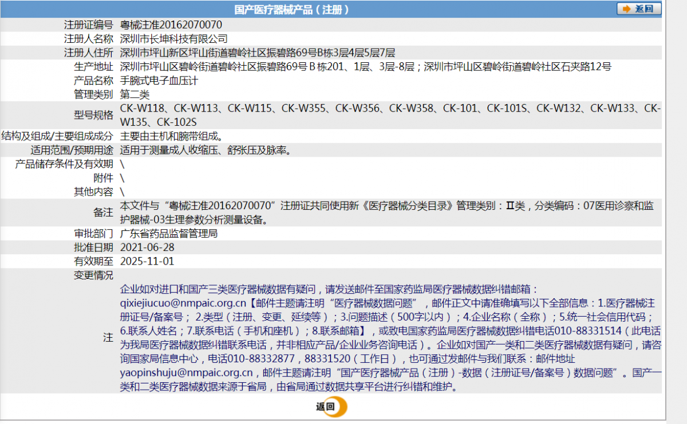Click the top-right 返回 button with arrow
The width and height of the screenshot is (687, 424).
click(x=638, y=9)
